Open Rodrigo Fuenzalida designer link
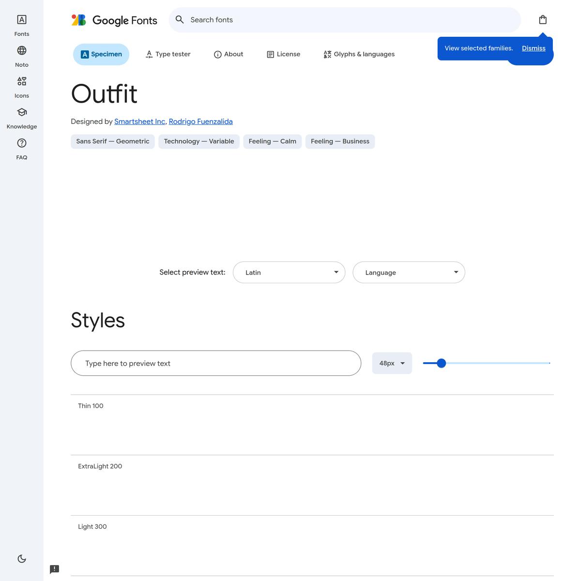The image size is (581, 581). [200, 122]
